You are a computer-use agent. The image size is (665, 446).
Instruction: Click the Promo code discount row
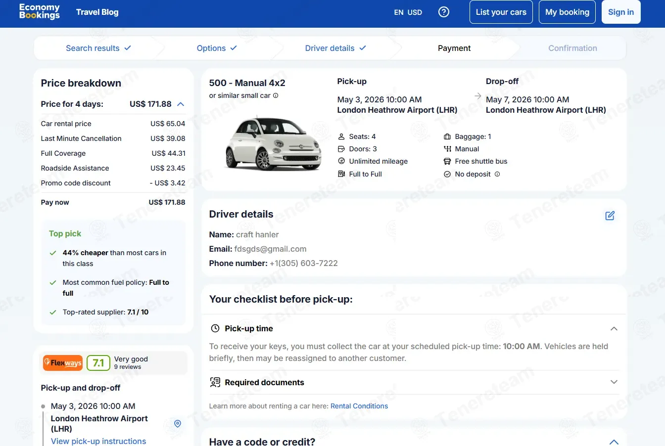tap(113, 183)
